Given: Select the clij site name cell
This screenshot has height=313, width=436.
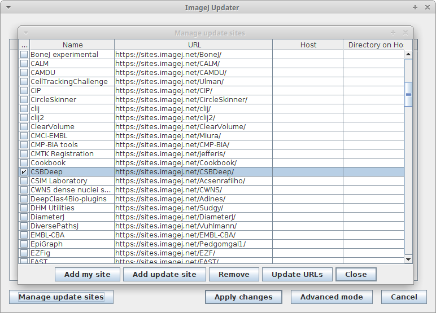Looking at the screenshot, I should coord(72,109).
